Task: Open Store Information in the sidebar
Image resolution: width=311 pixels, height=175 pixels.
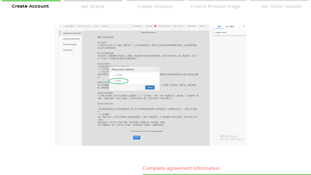Action: pos(70,44)
